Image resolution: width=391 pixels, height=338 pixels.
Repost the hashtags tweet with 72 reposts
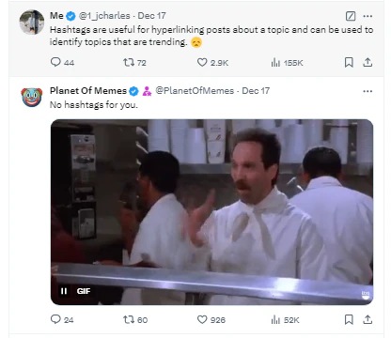[x=134, y=63]
